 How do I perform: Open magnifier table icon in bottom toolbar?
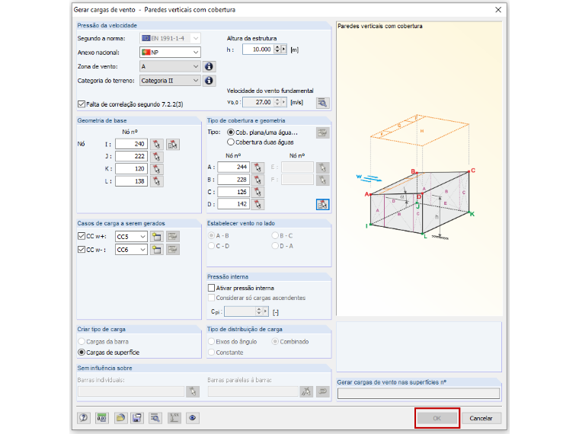pyautogui.click(x=155, y=418)
